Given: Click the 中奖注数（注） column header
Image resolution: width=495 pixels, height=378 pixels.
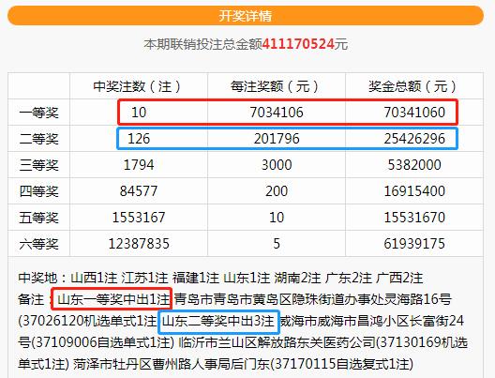Looking at the screenshot, I should [137, 86].
